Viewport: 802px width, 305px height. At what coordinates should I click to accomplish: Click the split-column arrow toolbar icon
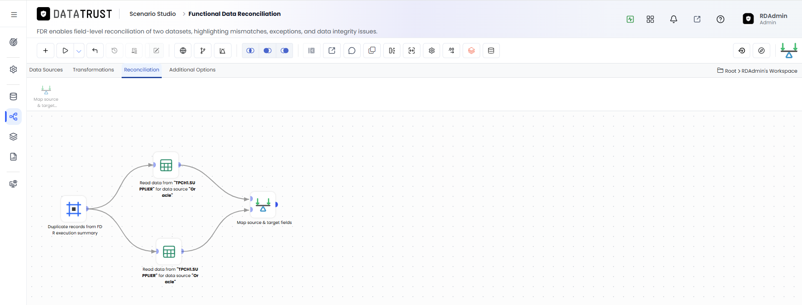pyautogui.click(x=392, y=51)
